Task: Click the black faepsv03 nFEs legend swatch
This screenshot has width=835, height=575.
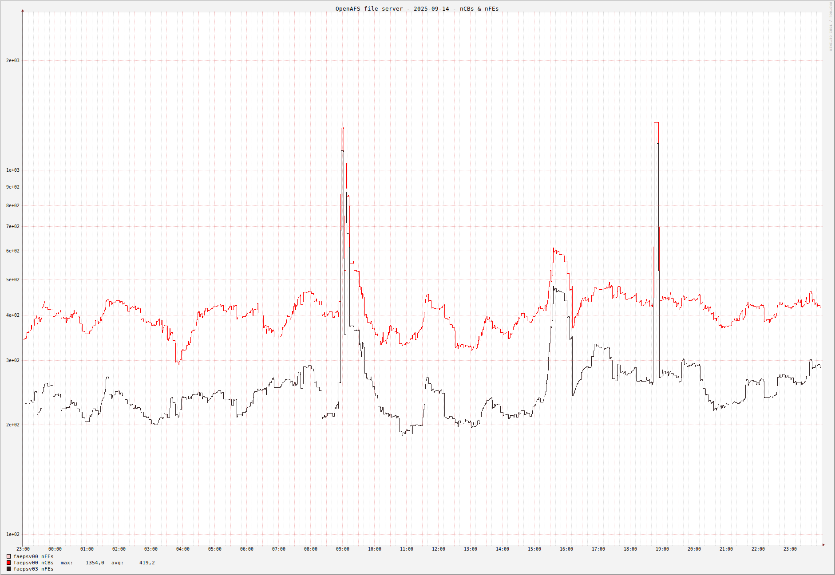Action: coord(8,569)
